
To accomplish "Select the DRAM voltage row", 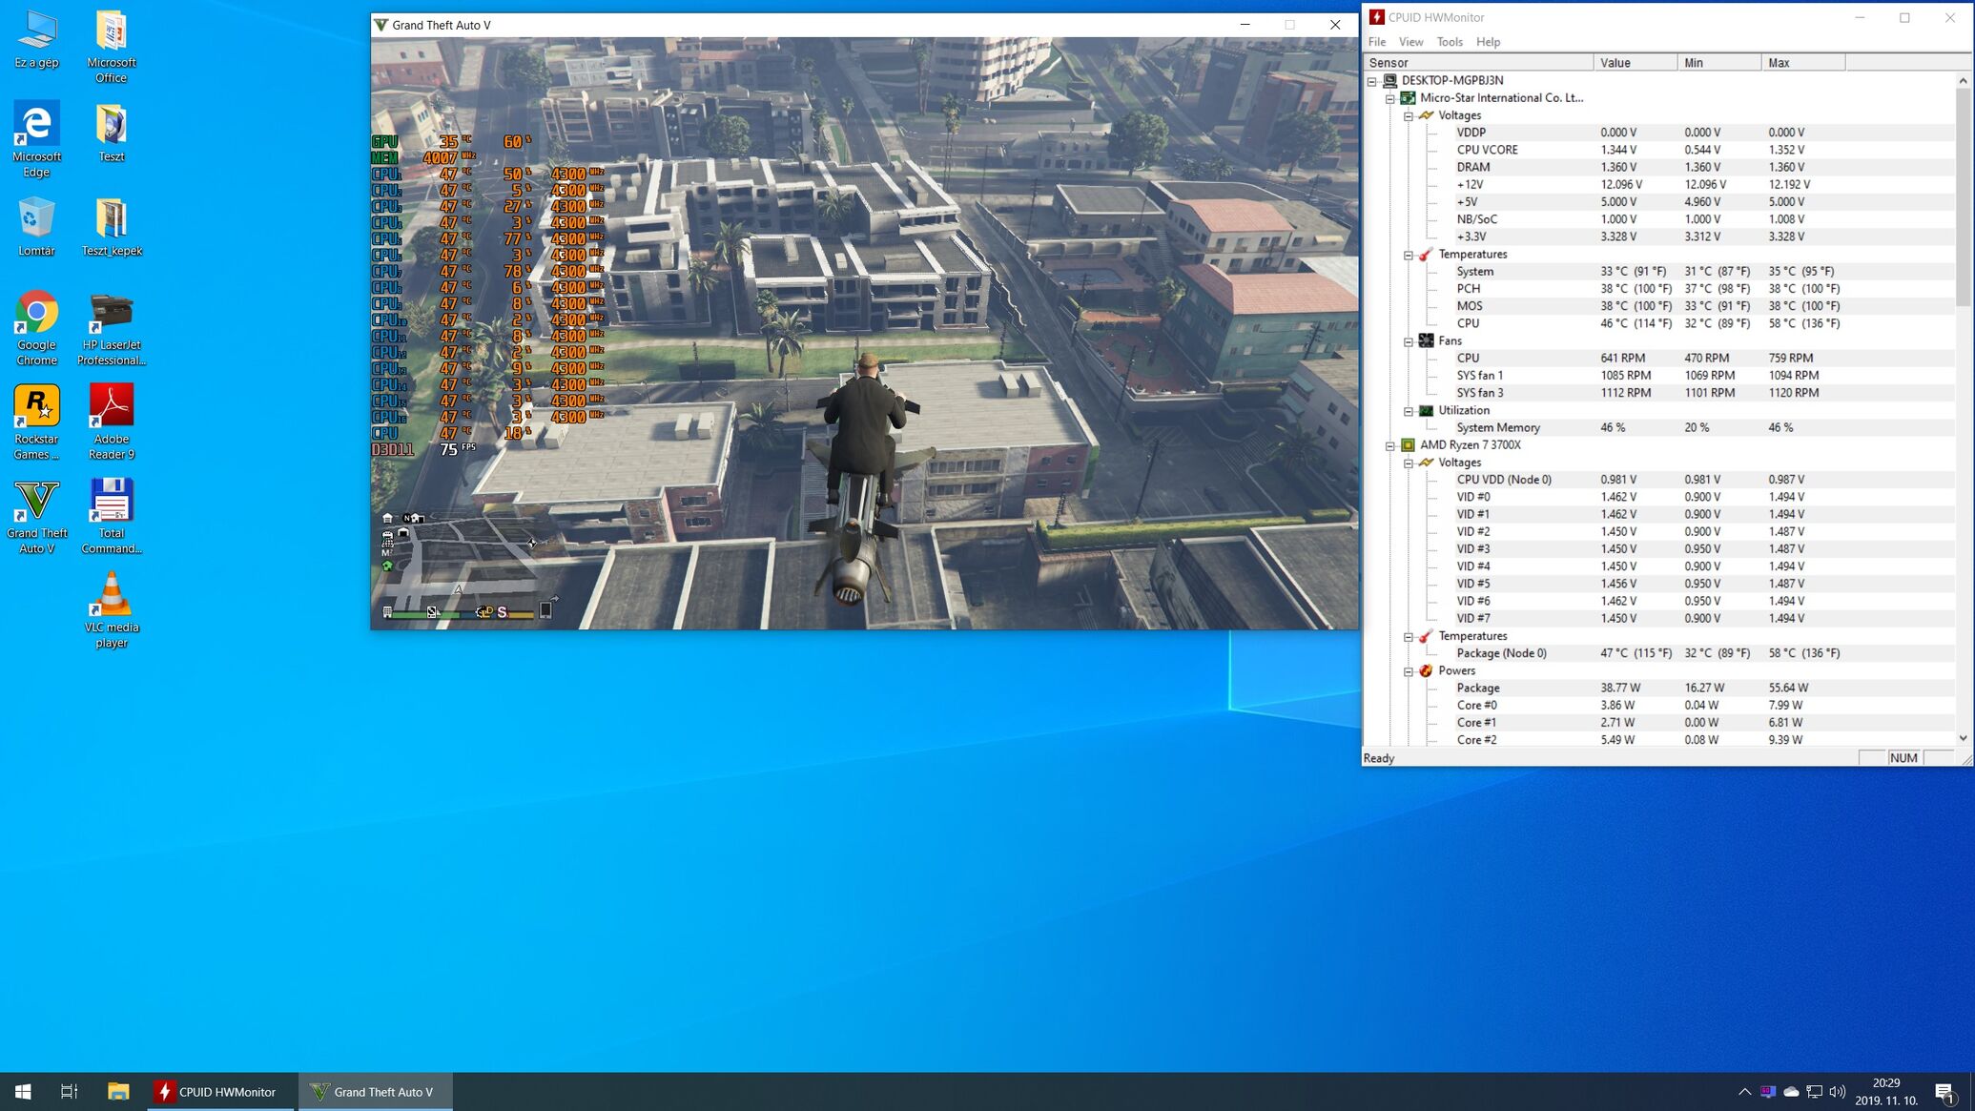I will point(1659,167).
